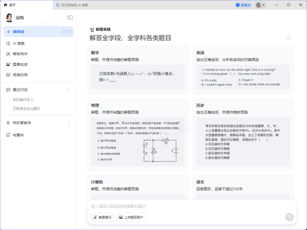The height and width of the screenshot is (230, 307).
Task: Click the 图像生成 picture icon
Action: (8, 64)
